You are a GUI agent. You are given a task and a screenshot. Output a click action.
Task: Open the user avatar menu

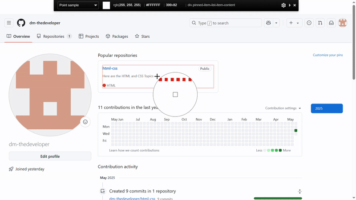coord(343,23)
